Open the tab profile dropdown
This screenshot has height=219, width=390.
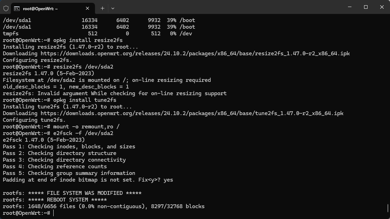[x=113, y=8]
